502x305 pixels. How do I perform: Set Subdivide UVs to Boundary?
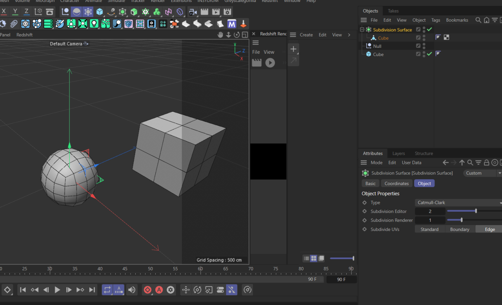(x=460, y=229)
